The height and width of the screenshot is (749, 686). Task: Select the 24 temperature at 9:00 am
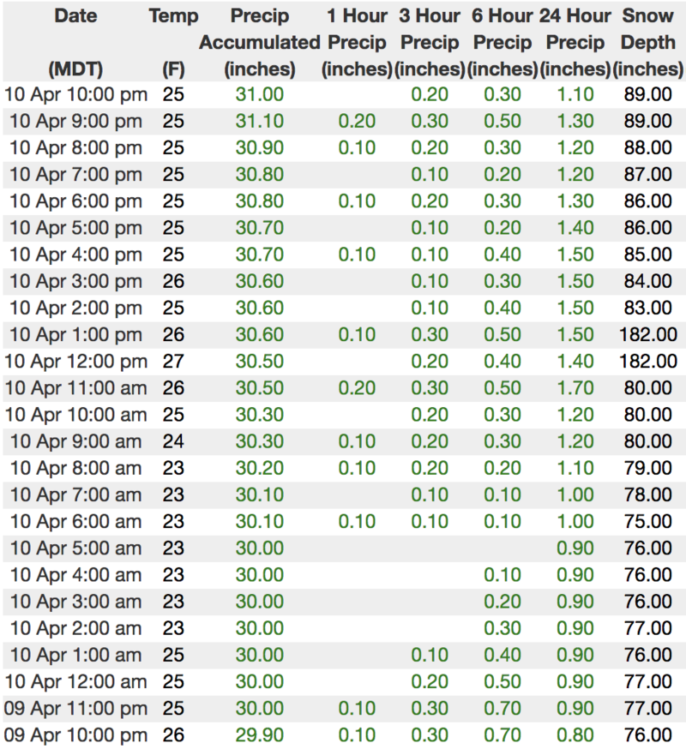point(173,441)
